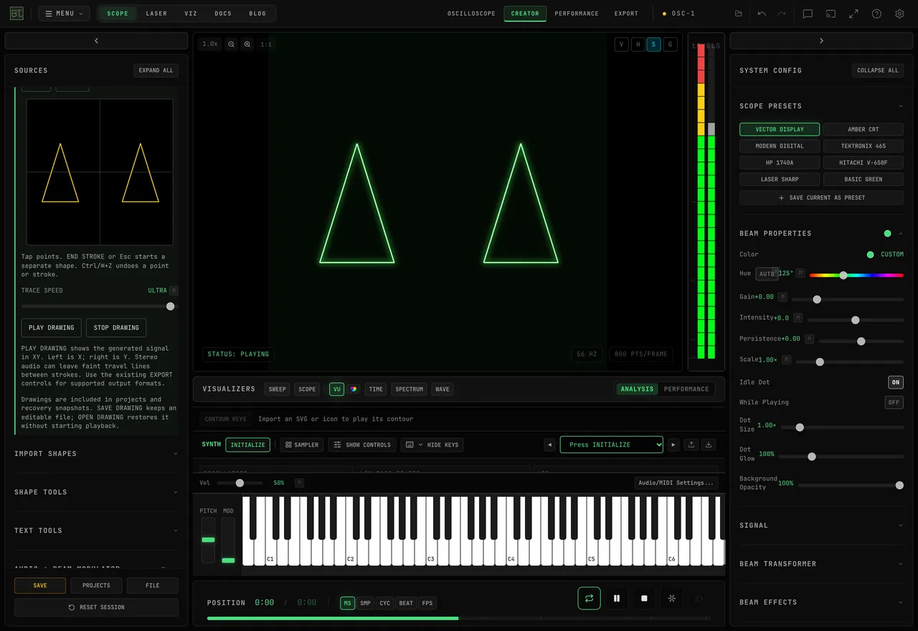918x631 pixels.
Task: Expand the Beam Transformer section
Action: coord(821,564)
